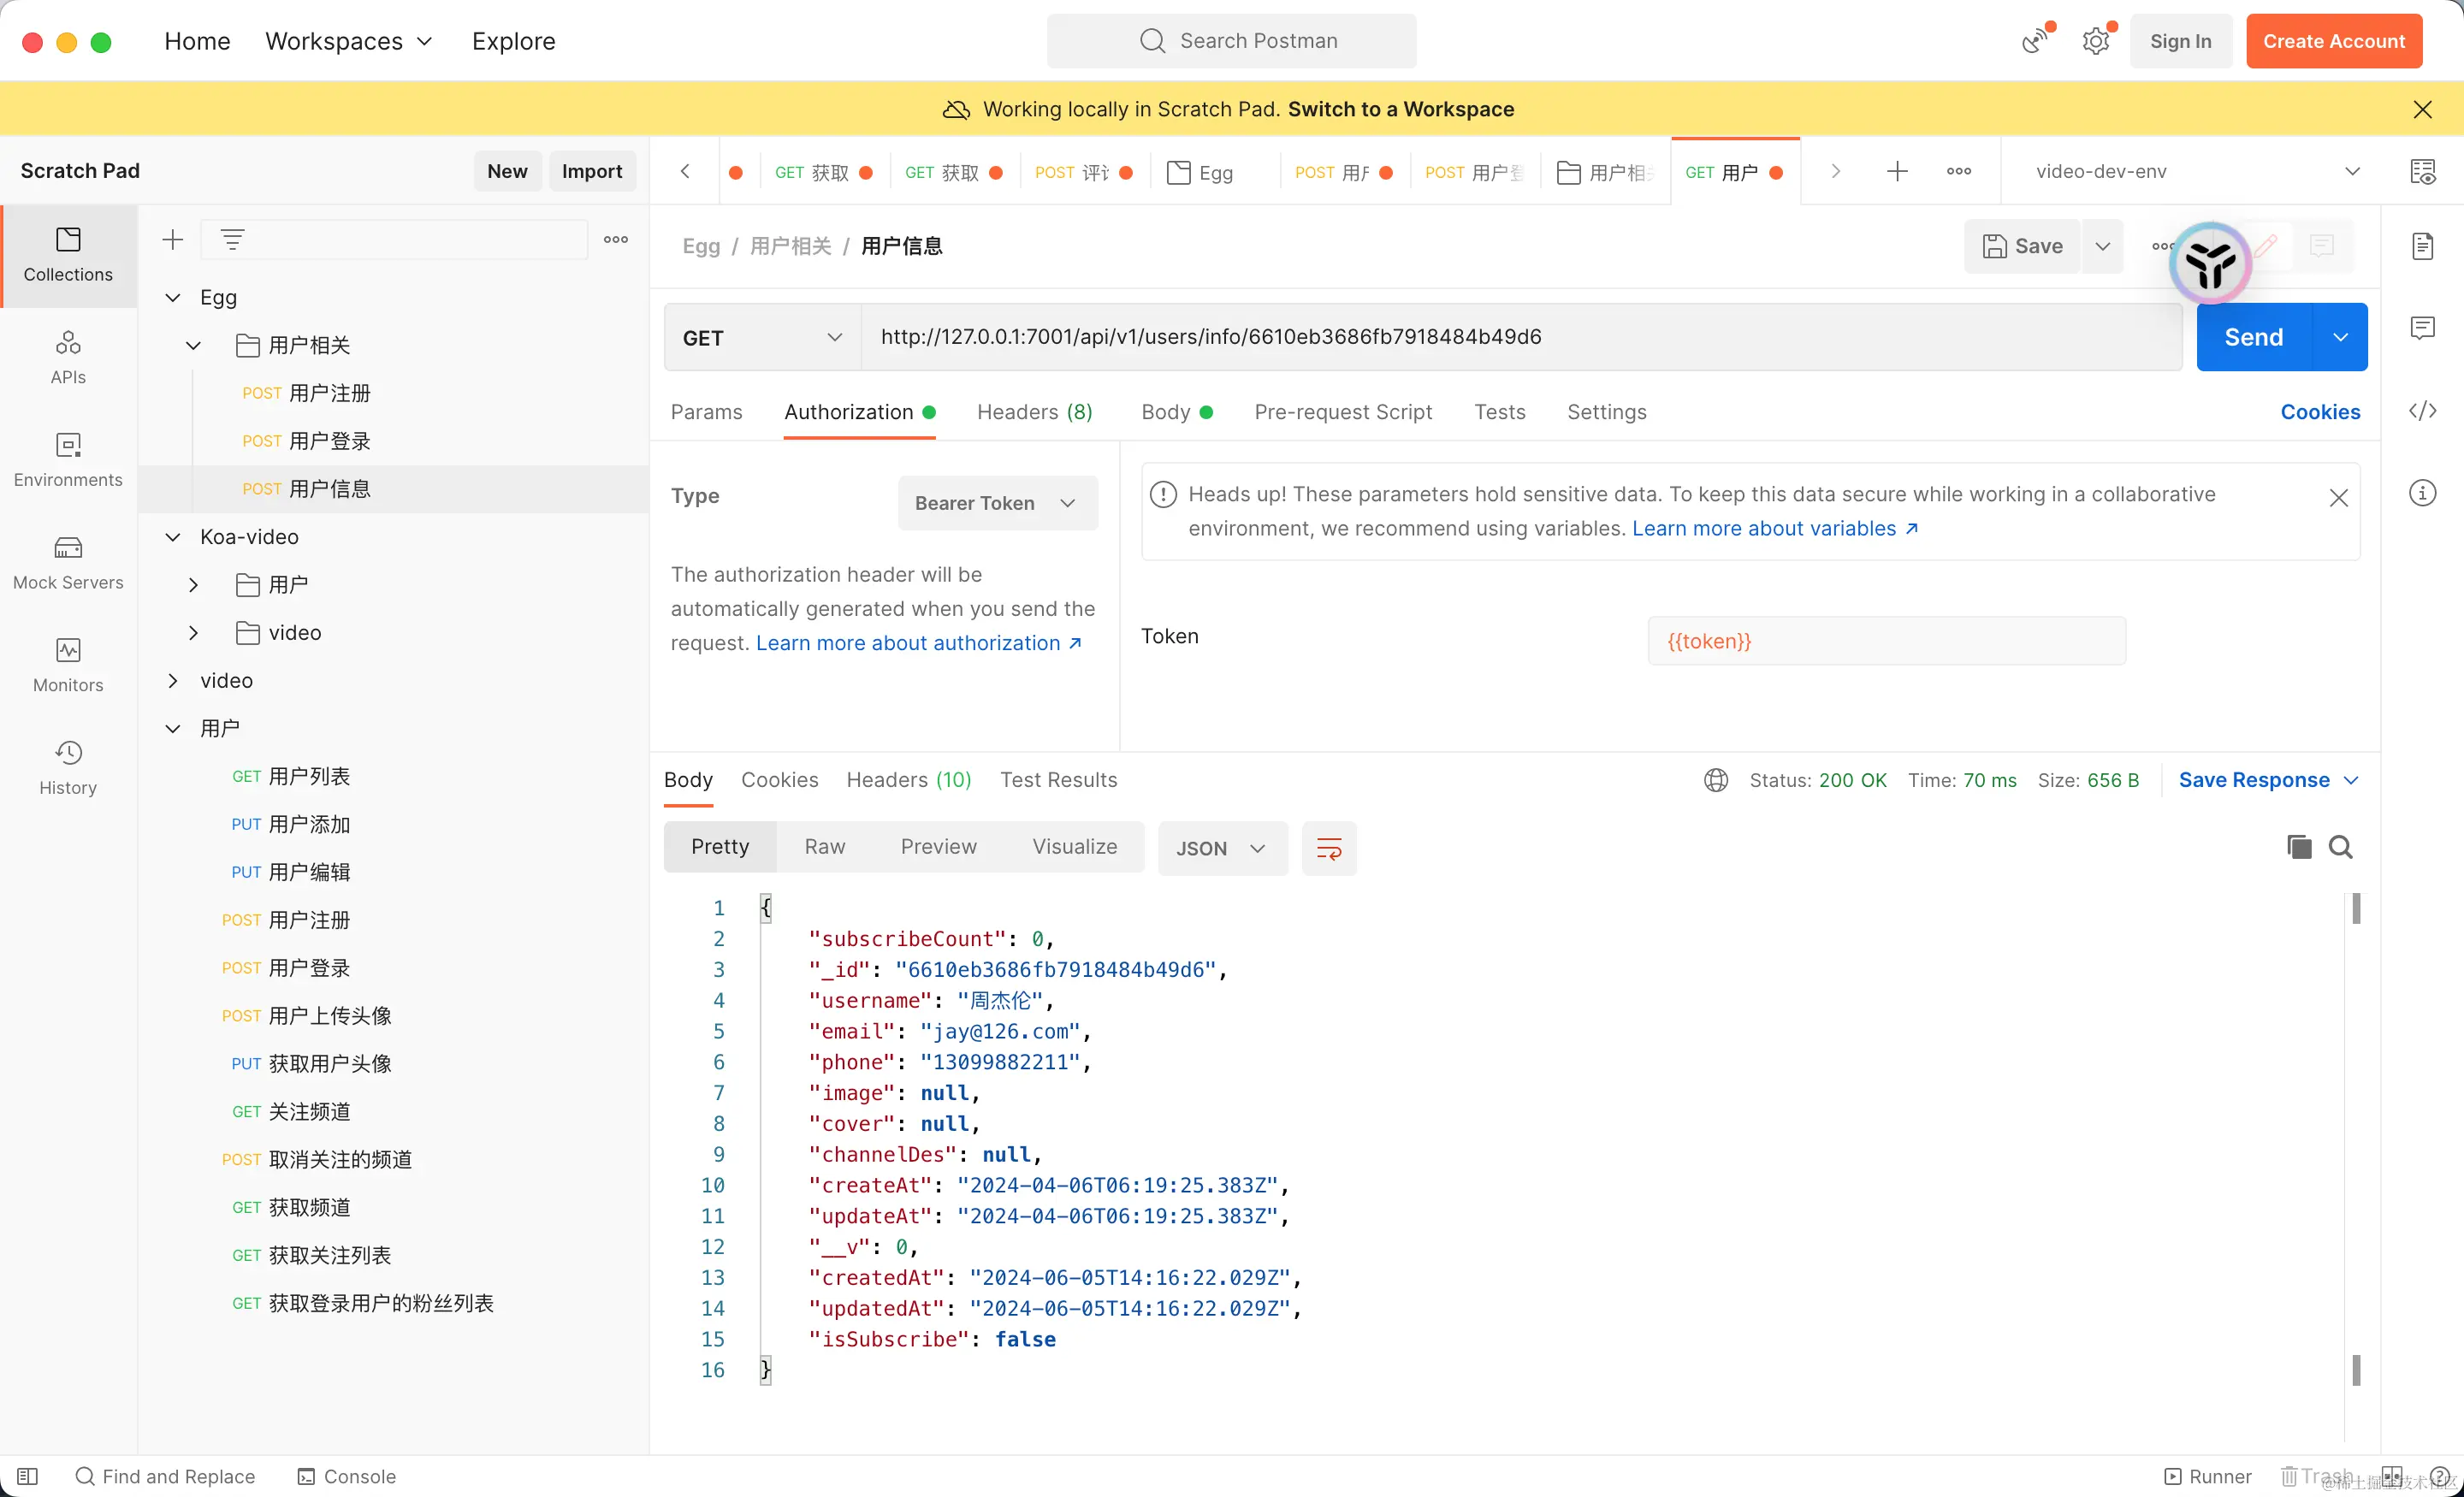Open the GET method dropdown

coord(762,338)
